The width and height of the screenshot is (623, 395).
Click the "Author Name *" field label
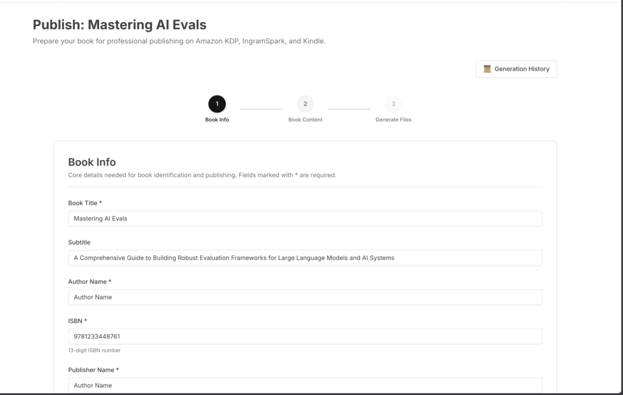click(89, 282)
